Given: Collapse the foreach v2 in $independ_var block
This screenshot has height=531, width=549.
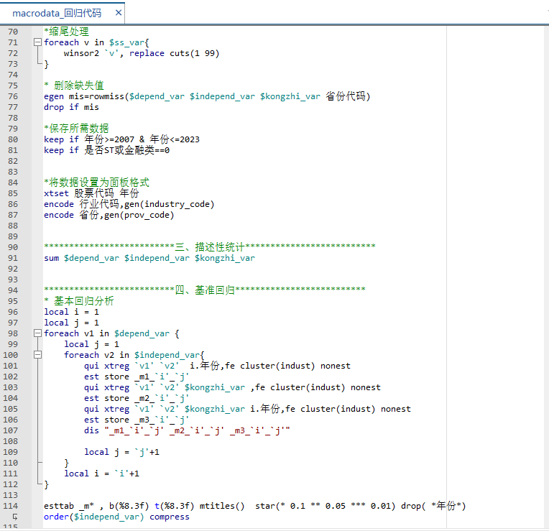Looking at the screenshot, I should [x=37, y=355].
